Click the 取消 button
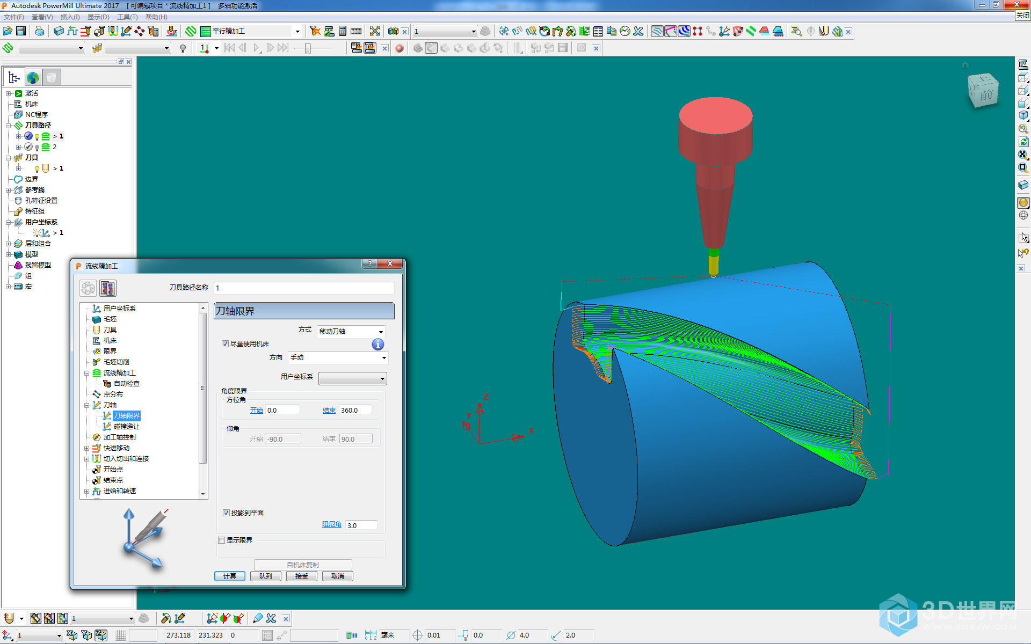Screen dimensions: 1031x644 [x=338, y=576]
